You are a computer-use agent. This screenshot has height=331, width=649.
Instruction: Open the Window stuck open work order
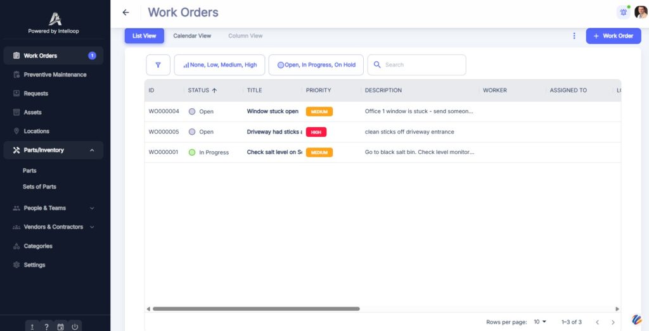pos(273,111)
